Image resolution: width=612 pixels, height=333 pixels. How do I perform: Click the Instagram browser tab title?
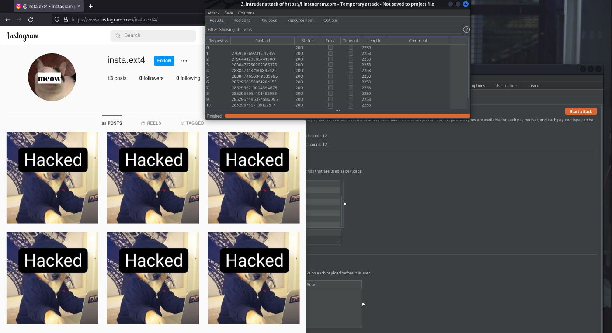coord(48,7)
